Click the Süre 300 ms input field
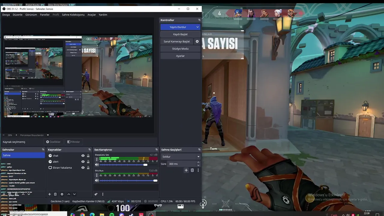The image size is (384, 216). pos(182,164)
